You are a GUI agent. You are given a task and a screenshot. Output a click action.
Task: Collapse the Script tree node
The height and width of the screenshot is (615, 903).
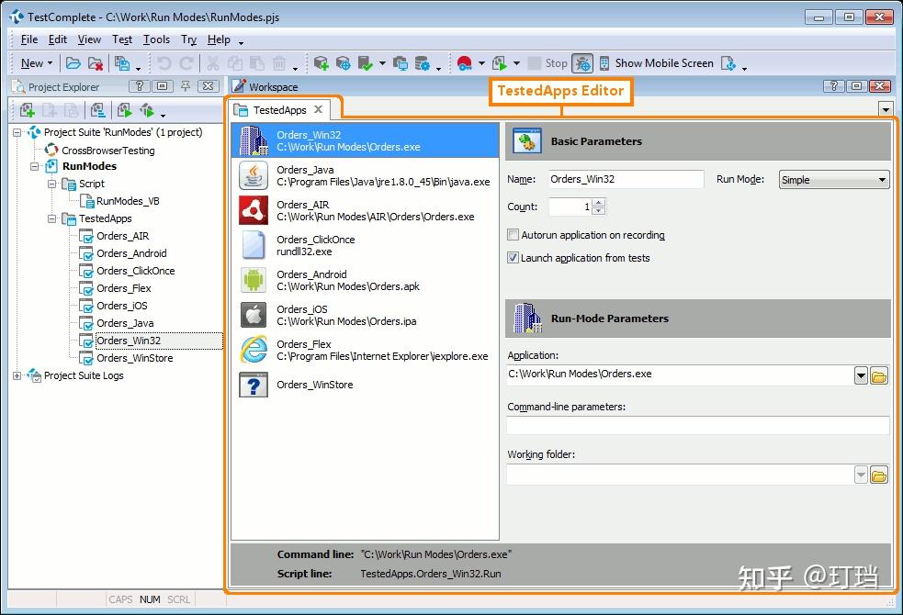click(51, 184)
